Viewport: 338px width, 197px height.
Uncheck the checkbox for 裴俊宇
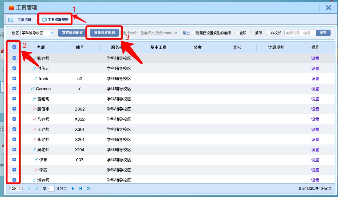(14, 109)
